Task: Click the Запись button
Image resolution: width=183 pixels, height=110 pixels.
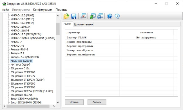Action: [x=97, y=102]
